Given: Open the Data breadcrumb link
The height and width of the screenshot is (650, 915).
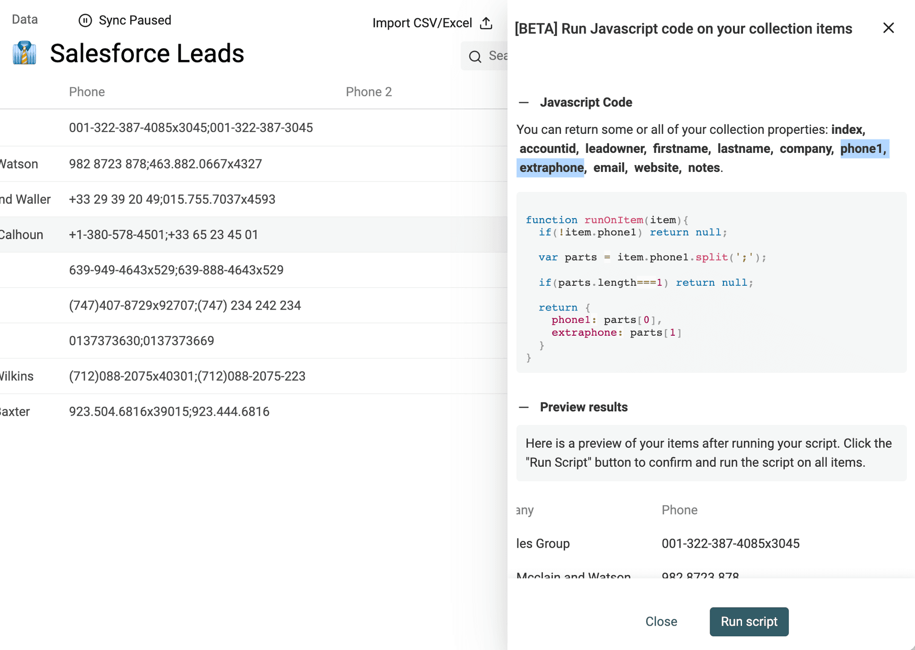Looking at the screenshot, I should tap(25, 20).
